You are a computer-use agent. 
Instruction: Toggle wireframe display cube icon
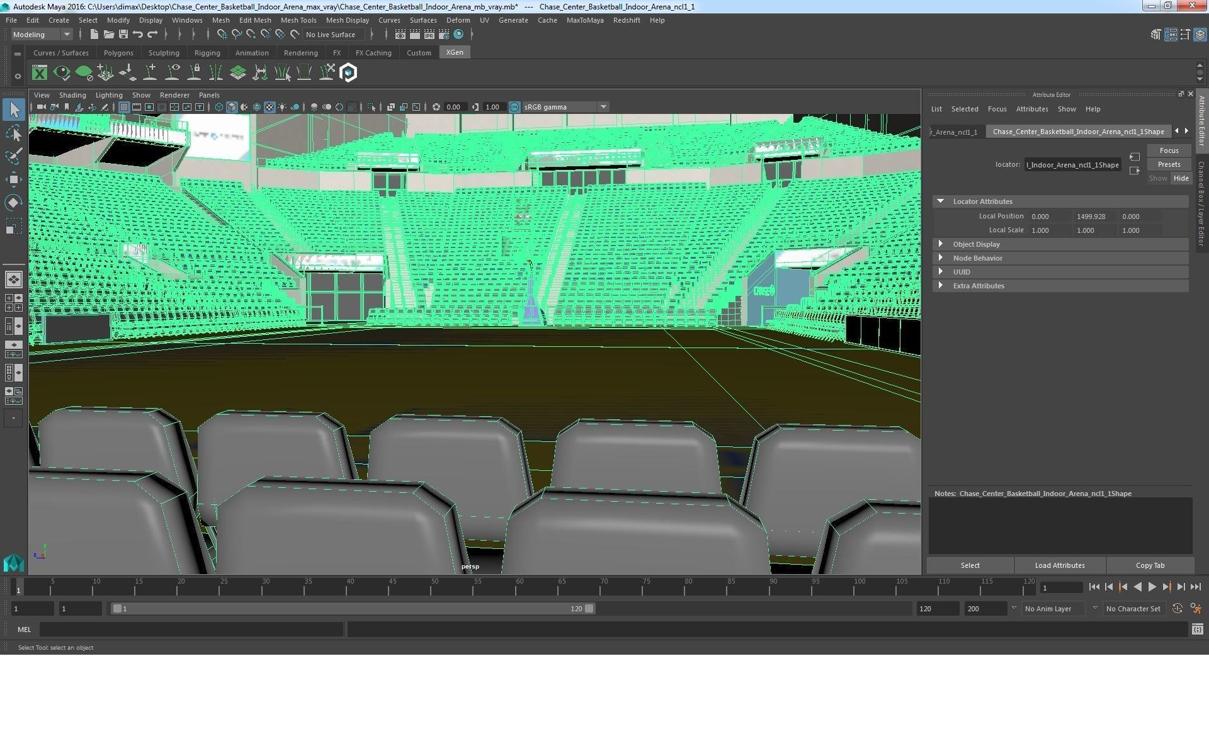[219, 107]
